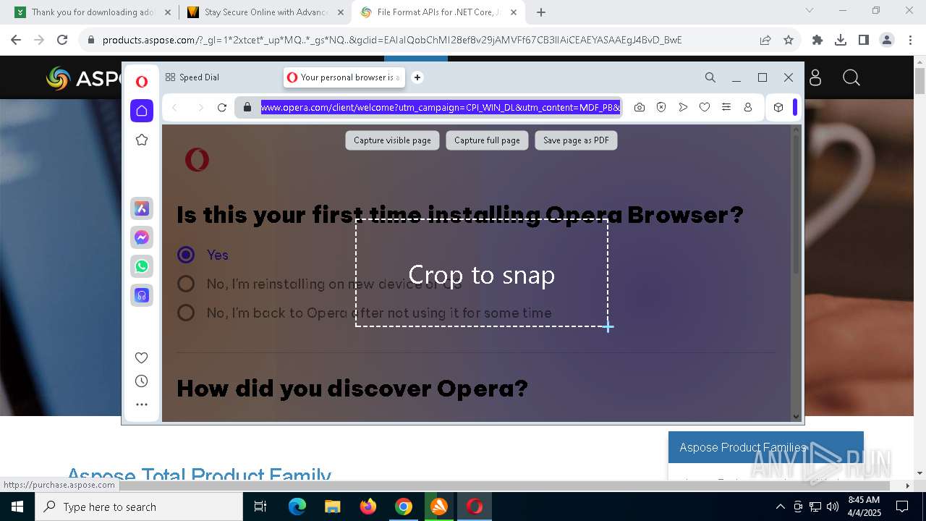Click Aspose Product Families panel header
The height and width of the screenshot is (521, 926).
[x=765, y=447]
